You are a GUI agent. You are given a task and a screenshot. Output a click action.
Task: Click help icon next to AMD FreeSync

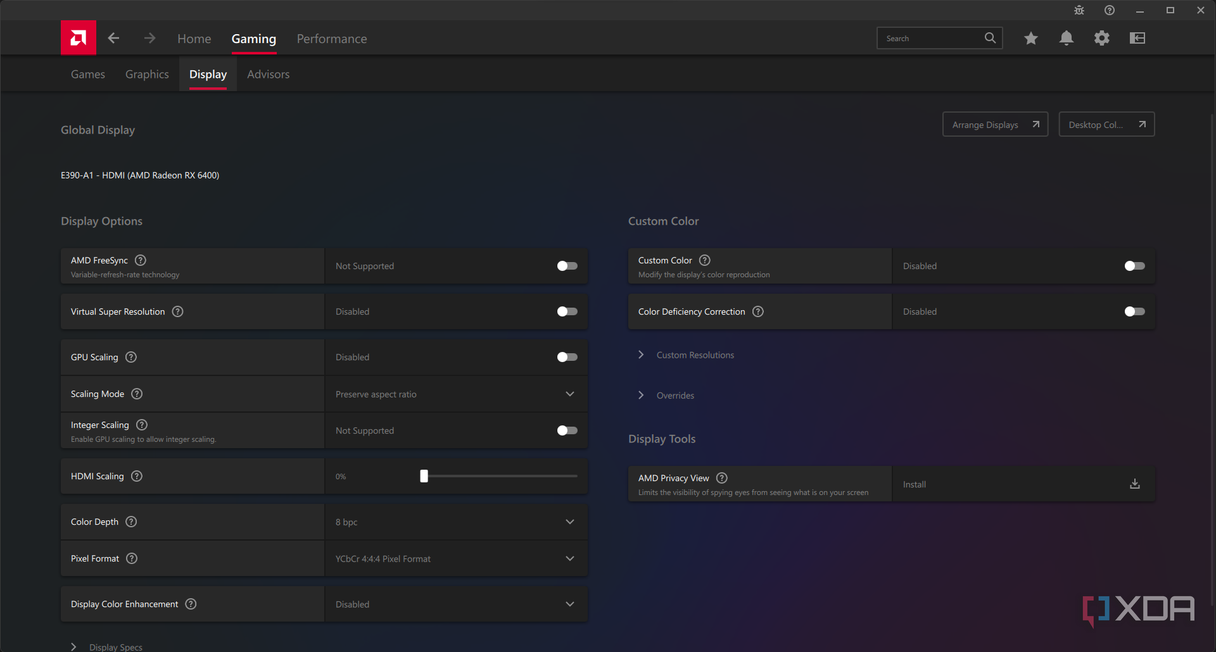[141, 260]
